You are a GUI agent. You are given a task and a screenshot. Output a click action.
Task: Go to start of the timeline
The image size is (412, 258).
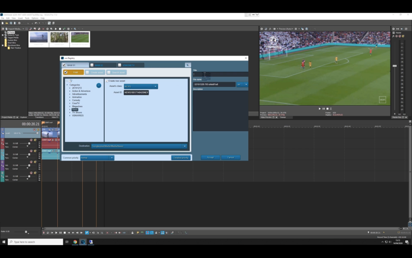click(x=69, y=233)
